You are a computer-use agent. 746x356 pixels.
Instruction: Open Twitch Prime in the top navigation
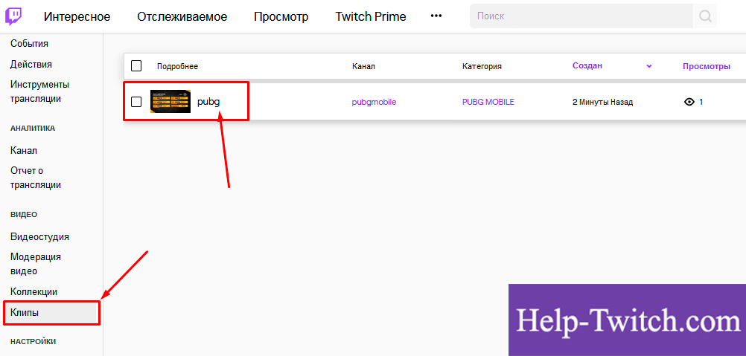point(371,16)
